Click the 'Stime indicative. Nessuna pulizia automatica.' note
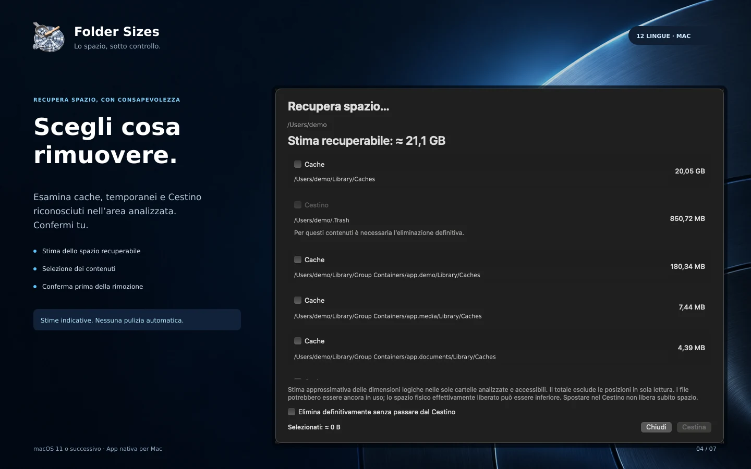This screenshot has height=469, width=751. (137, 320)
